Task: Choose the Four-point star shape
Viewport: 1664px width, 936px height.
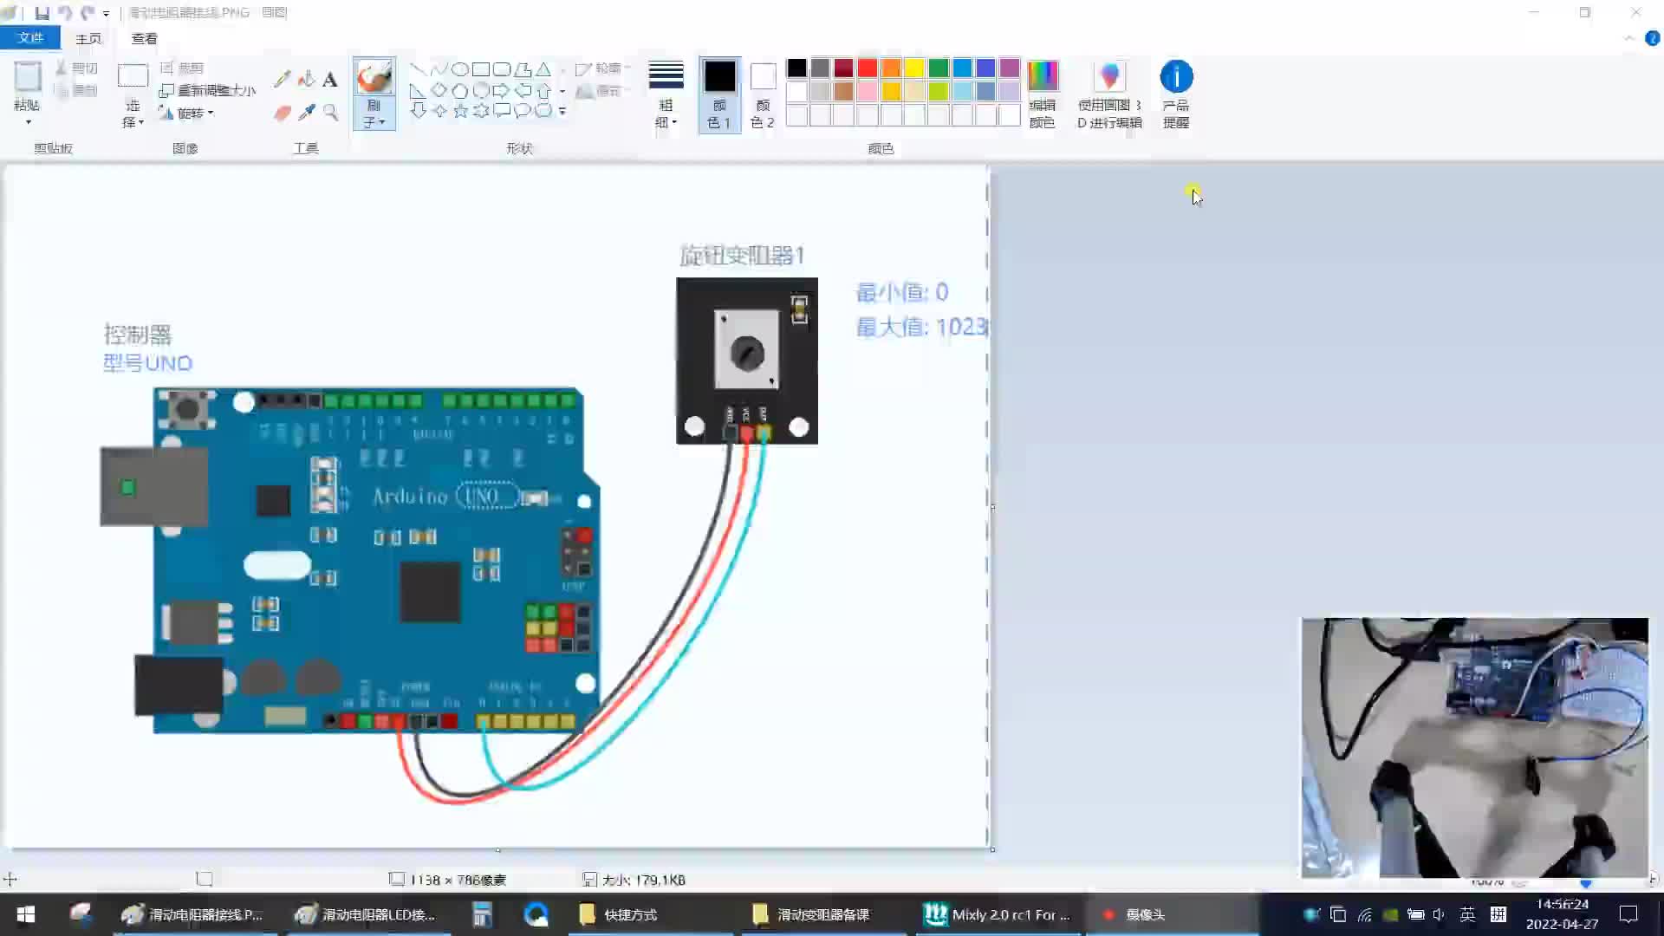Action: click(439, 110)
